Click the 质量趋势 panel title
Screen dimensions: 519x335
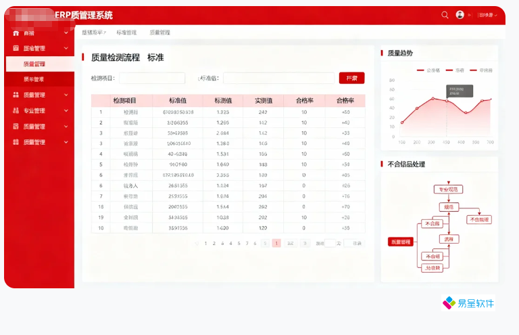click(x=400, y=53)
